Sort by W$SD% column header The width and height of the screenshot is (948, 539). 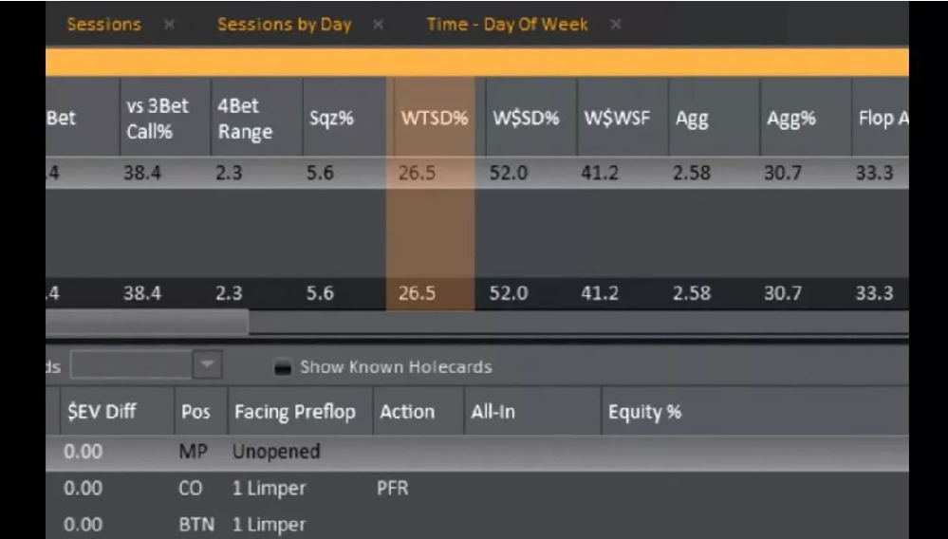click(525, 119)
